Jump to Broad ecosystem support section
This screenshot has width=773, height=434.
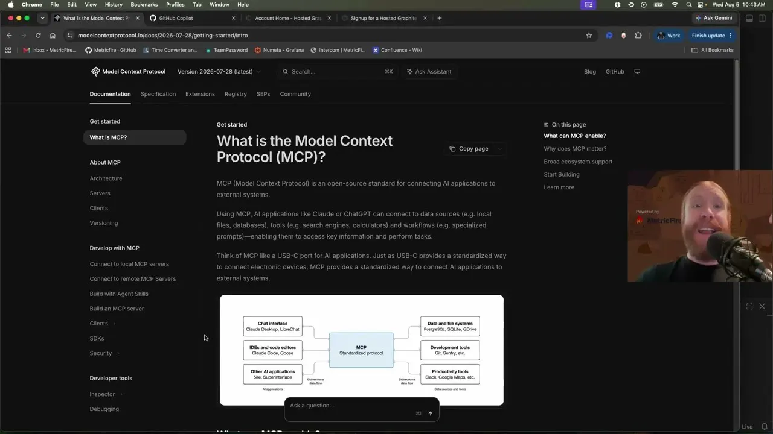point(578,162)
